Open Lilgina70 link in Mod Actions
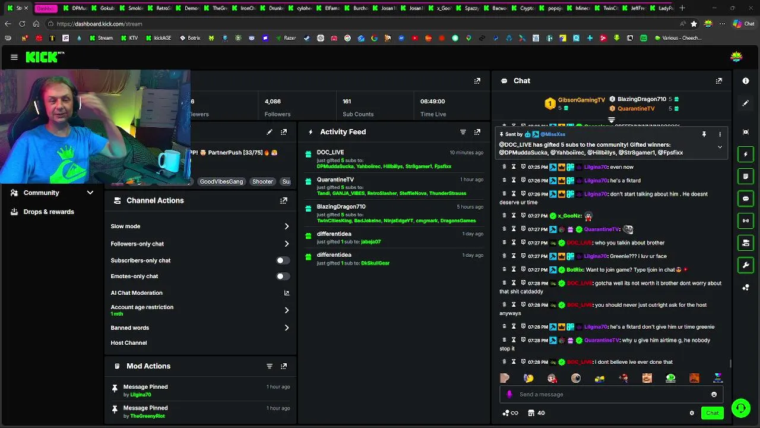This screenshot has height=428, width=760. (x=141, y=395)
